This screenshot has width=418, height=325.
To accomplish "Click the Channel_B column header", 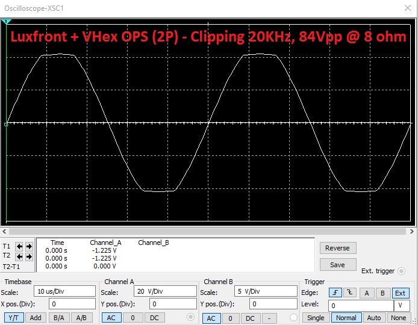I will click(154, 243).
